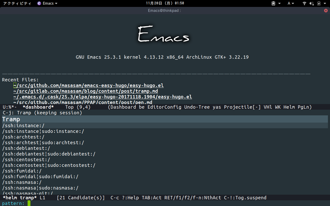Viewport: 330px width, 206px height.
Task: Click the Emacs logo banner
Action: (x=164, y=34)
